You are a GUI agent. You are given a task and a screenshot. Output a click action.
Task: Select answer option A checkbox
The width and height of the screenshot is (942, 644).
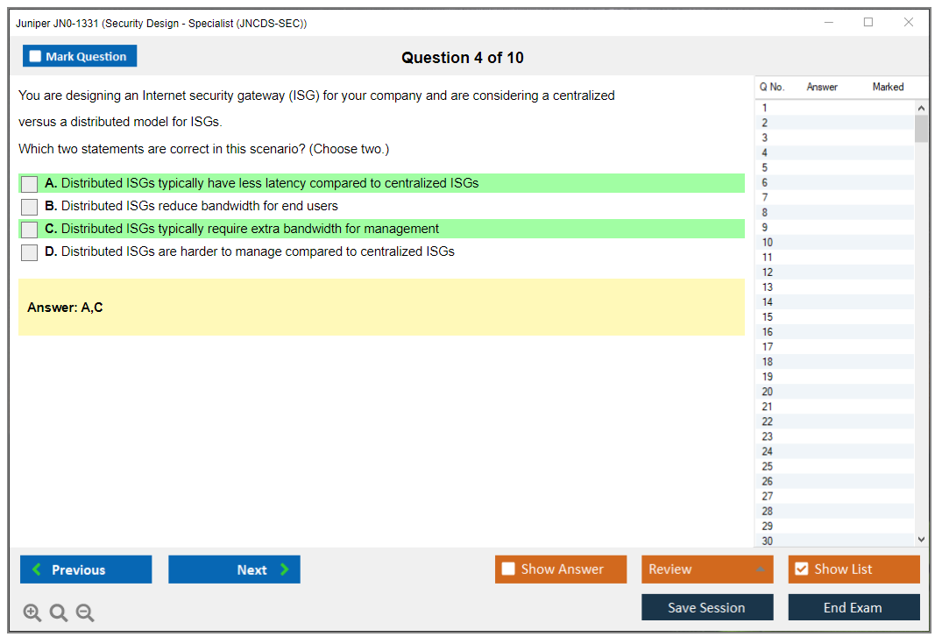click(29, 184)
